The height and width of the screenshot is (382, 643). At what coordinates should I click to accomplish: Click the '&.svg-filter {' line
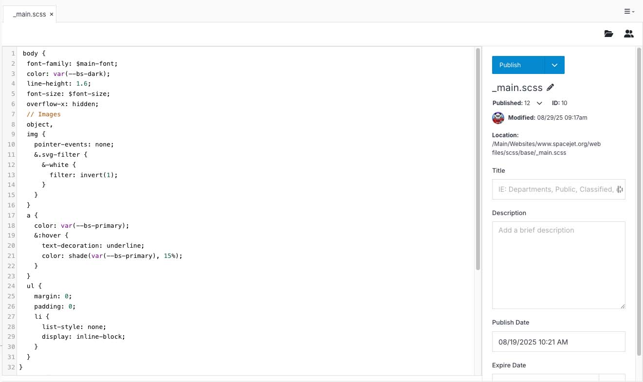[x=61, y=154]
